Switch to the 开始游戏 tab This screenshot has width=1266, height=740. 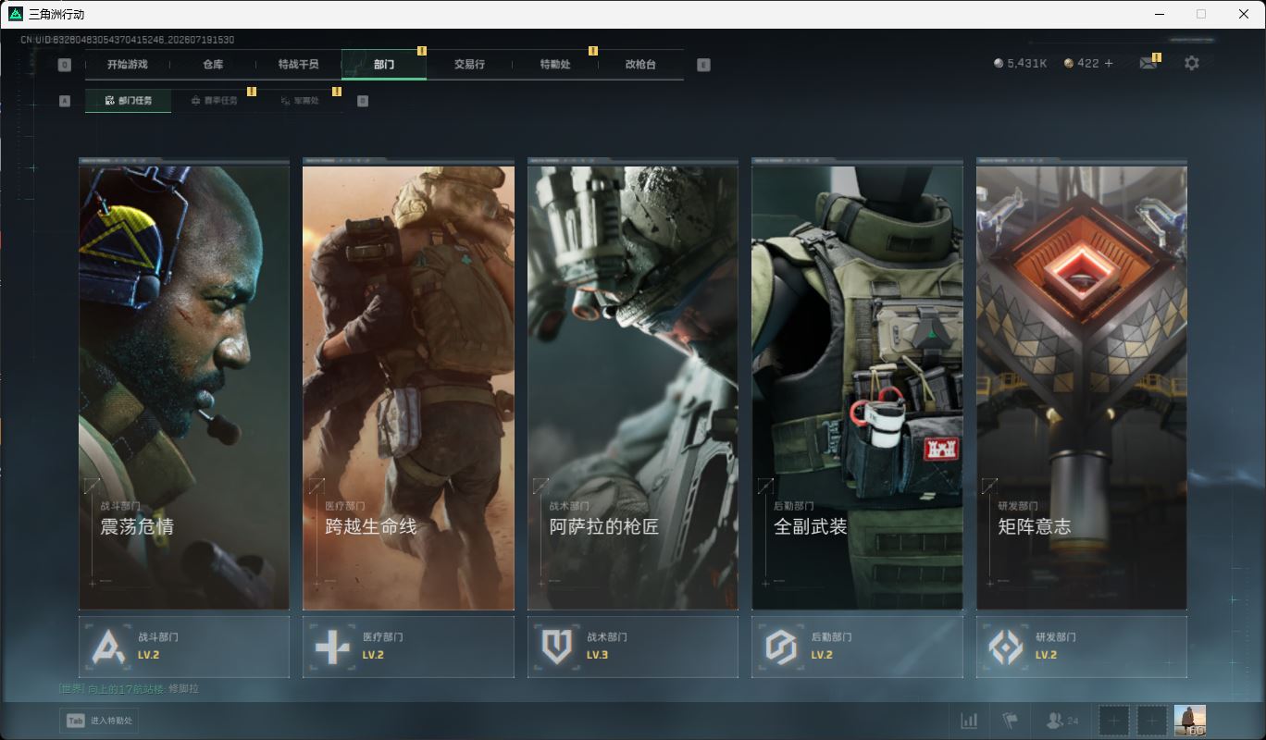coord(127,65)
